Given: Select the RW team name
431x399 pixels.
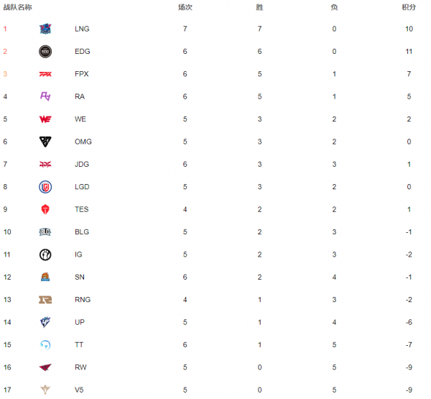Looking at the screenshot, I should [x=80, y=367].
